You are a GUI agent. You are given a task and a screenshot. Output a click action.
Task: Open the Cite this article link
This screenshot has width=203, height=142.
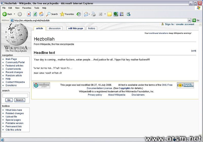(x=13, y=130)
